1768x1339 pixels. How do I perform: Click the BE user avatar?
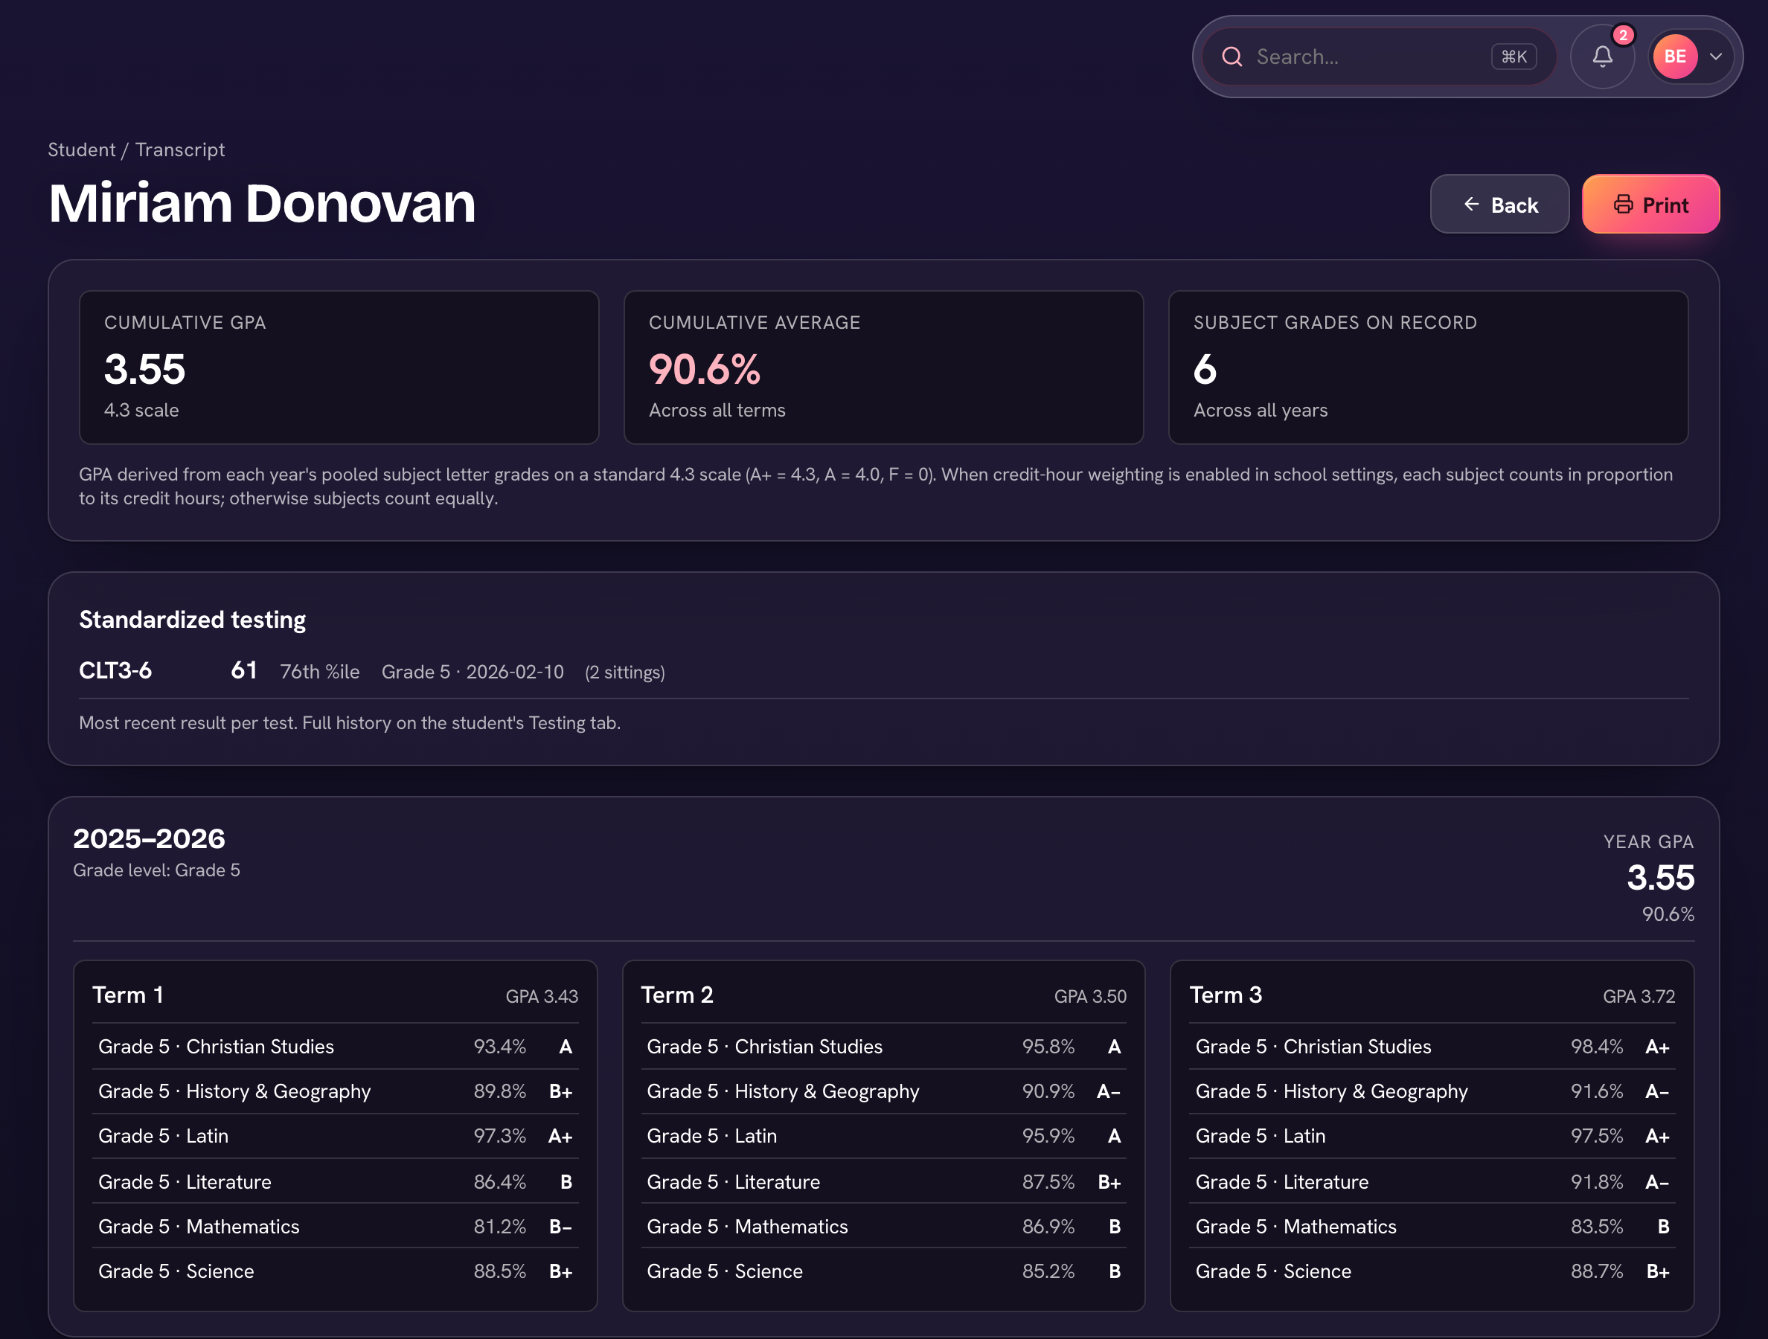[1674, 57]
